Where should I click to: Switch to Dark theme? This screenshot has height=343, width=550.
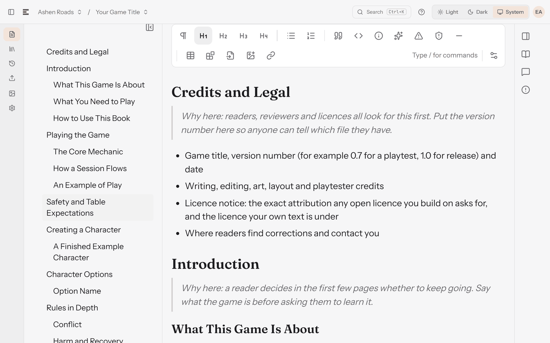point(477,12)
